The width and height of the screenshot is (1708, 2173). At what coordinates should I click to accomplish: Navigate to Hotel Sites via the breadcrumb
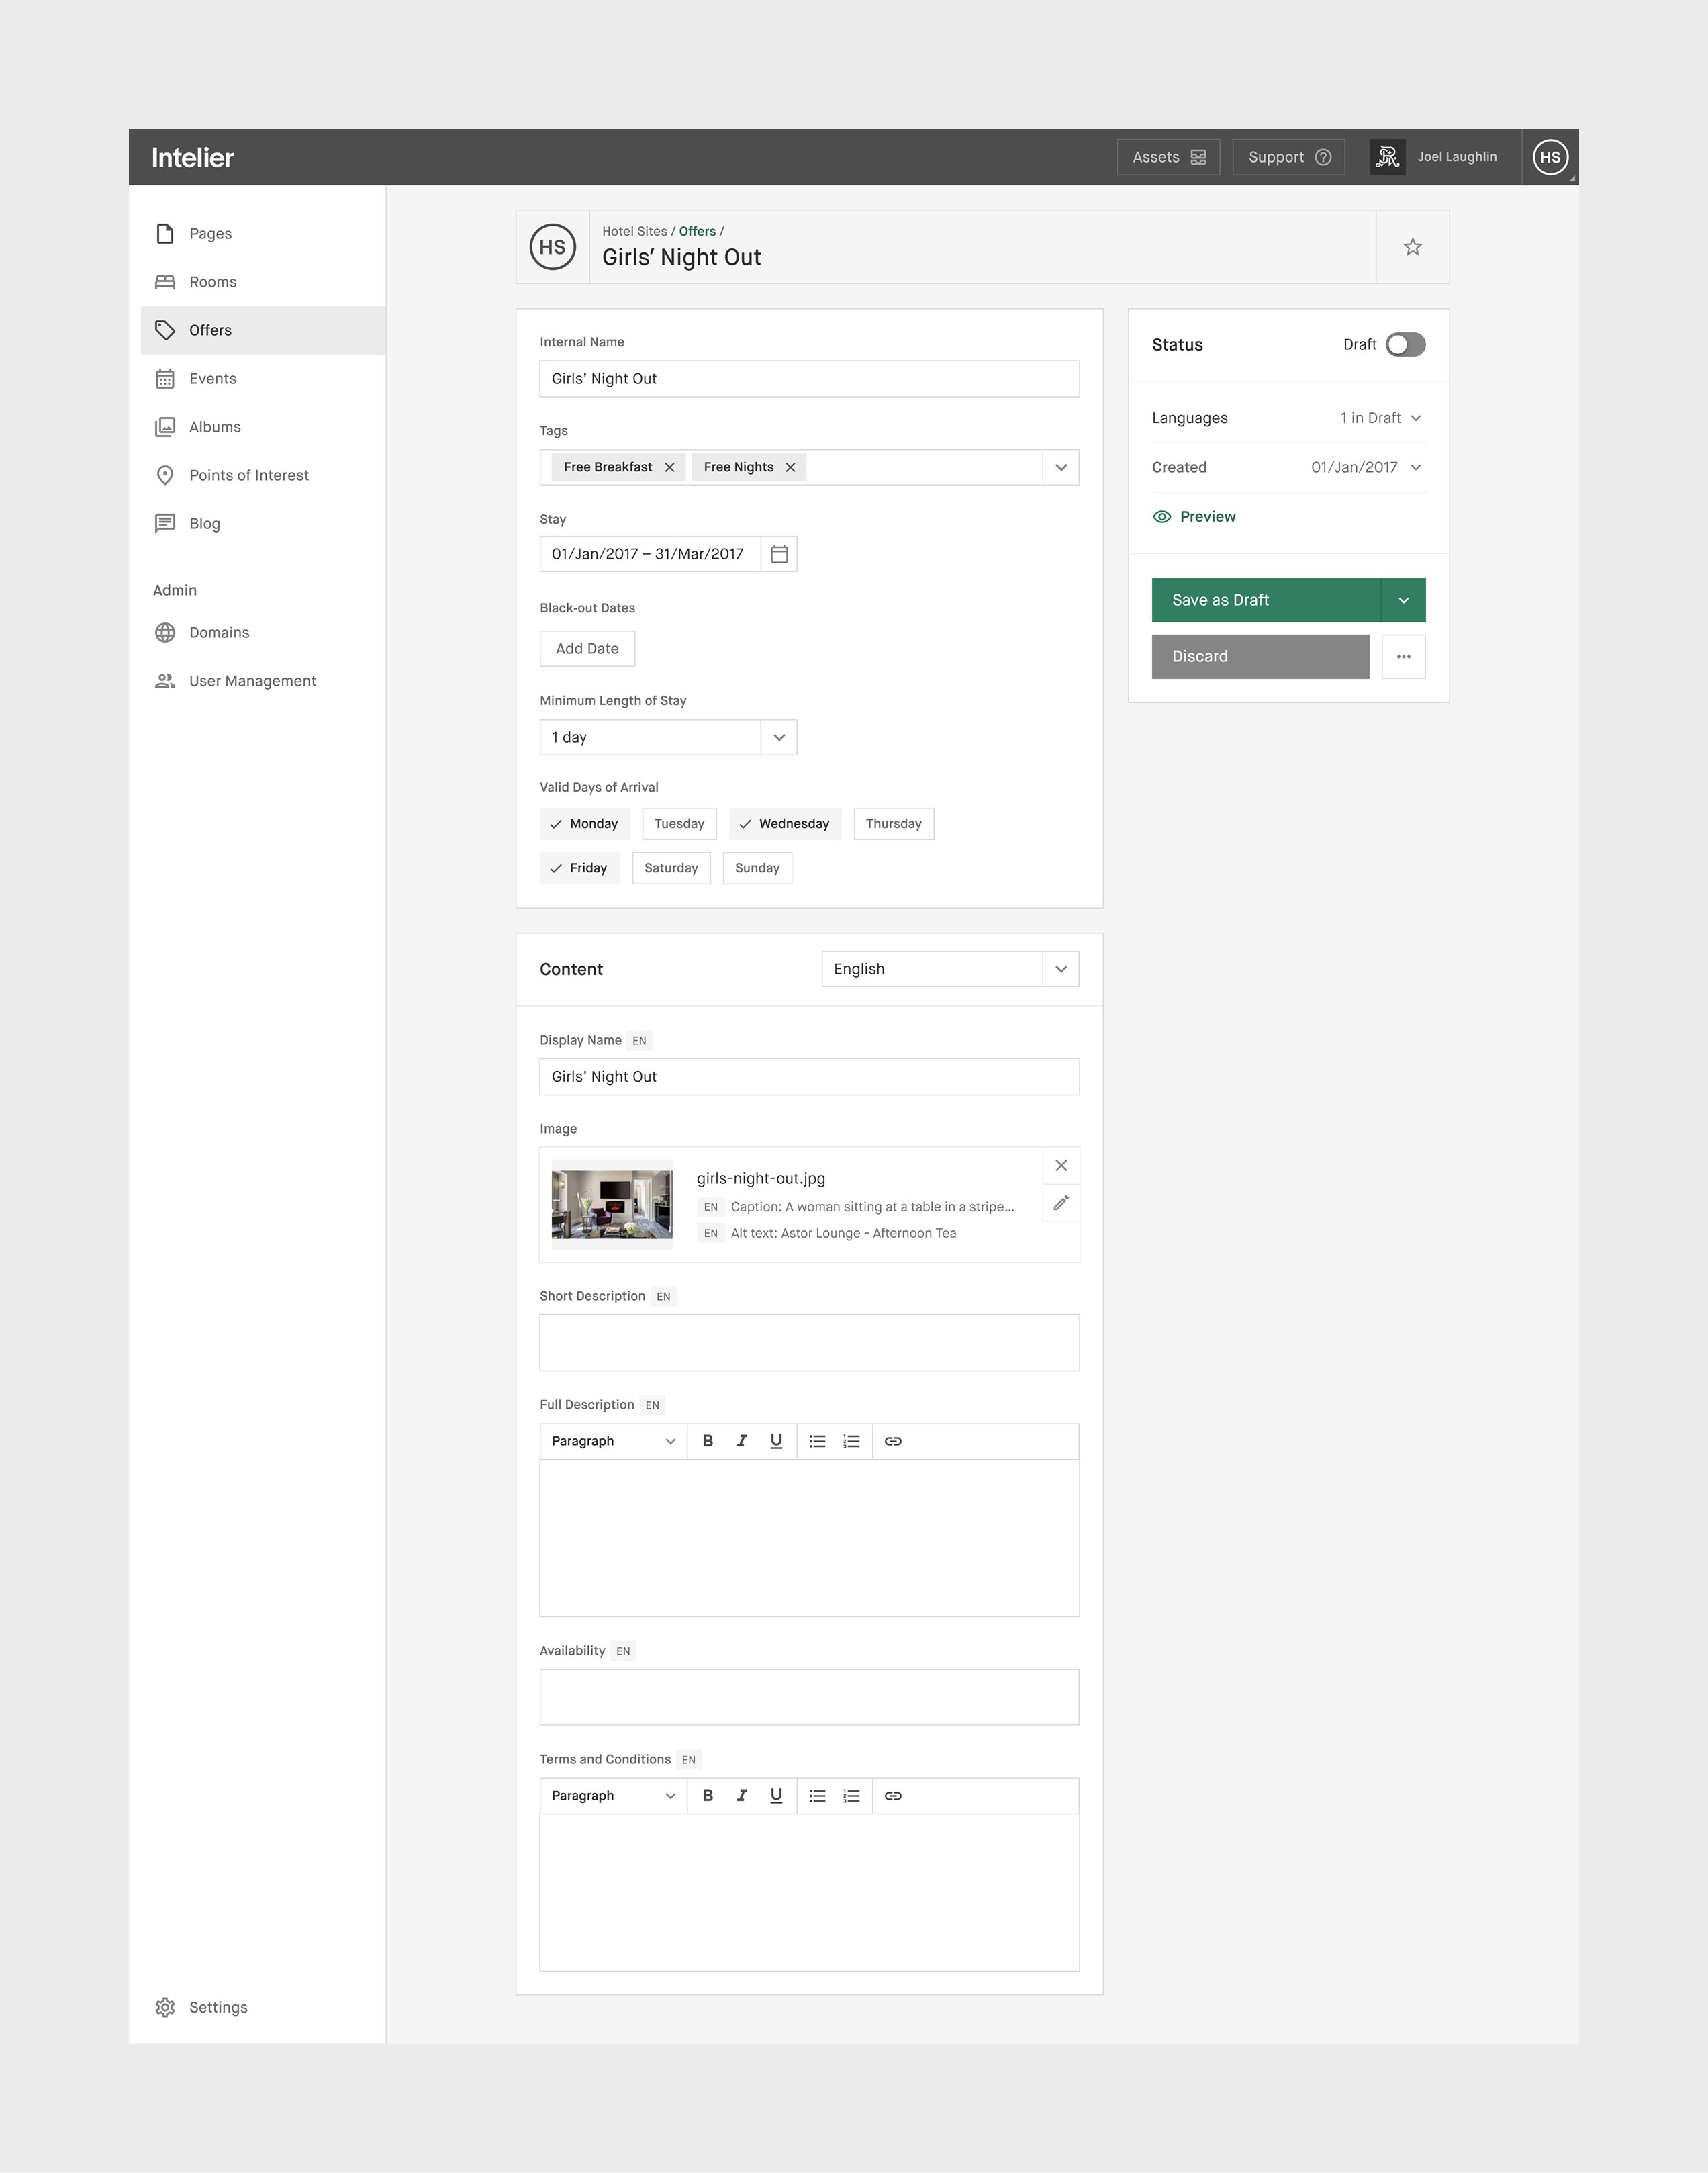coord(634,231)
